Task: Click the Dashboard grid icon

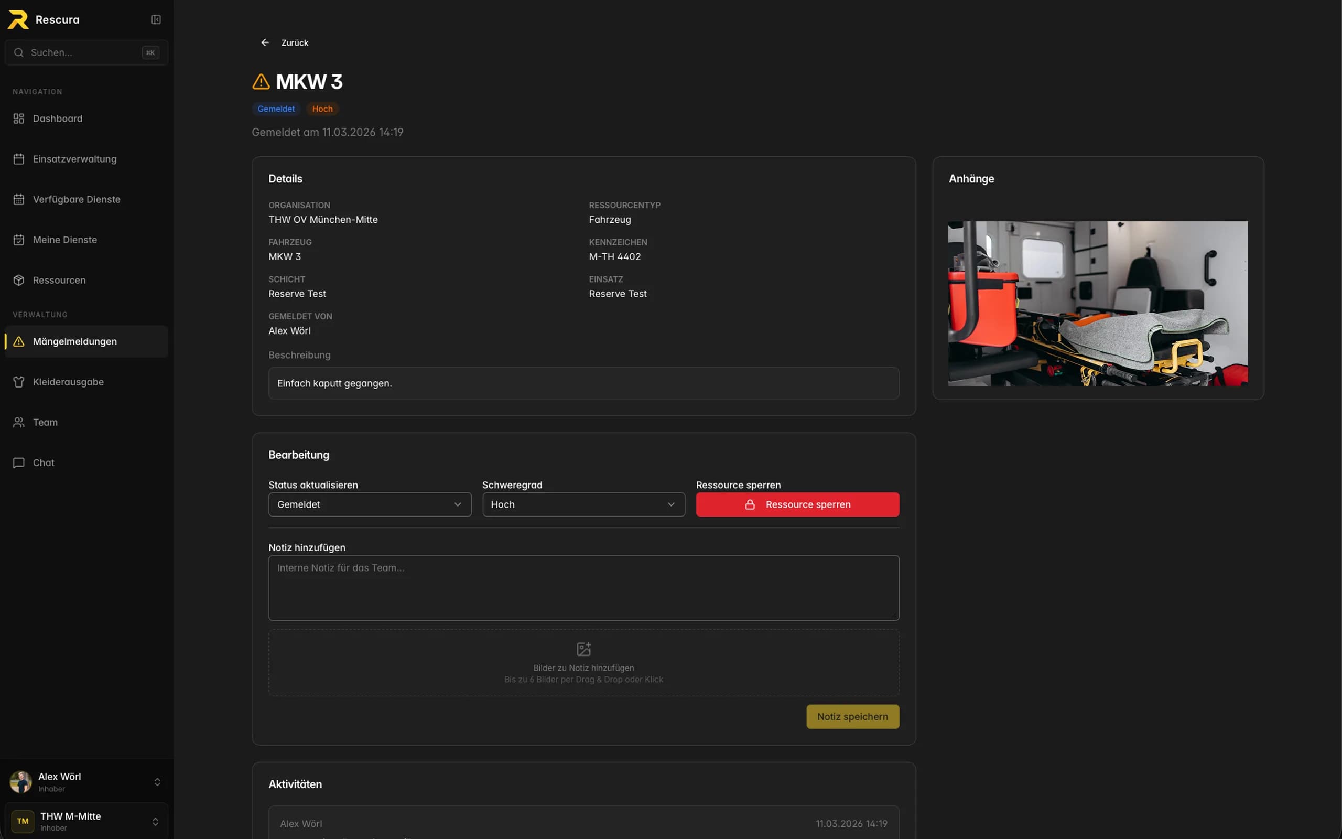Action: pyautogui.click(x=19, y=118)
